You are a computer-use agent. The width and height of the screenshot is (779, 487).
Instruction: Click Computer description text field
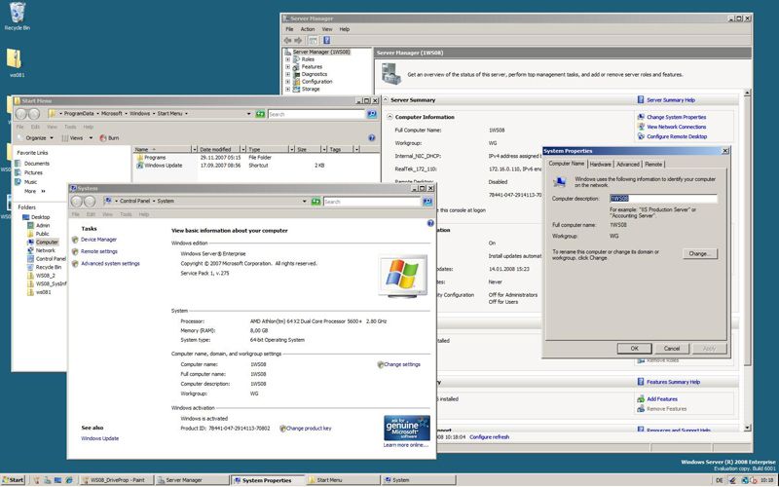point(663,199)
